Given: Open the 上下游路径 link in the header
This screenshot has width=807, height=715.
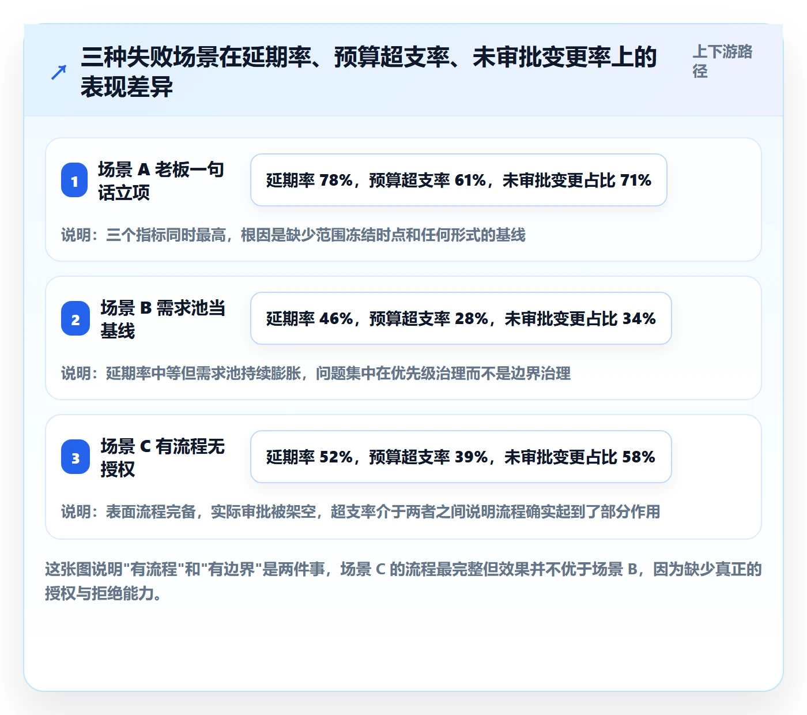Looking at the screenshot, I should click(x=722, y=61).
